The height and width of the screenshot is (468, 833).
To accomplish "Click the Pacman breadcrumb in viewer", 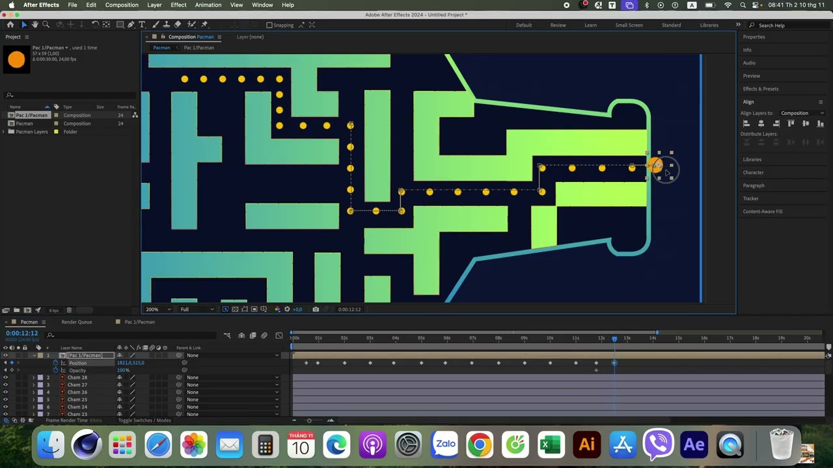I will coord(161,47).
